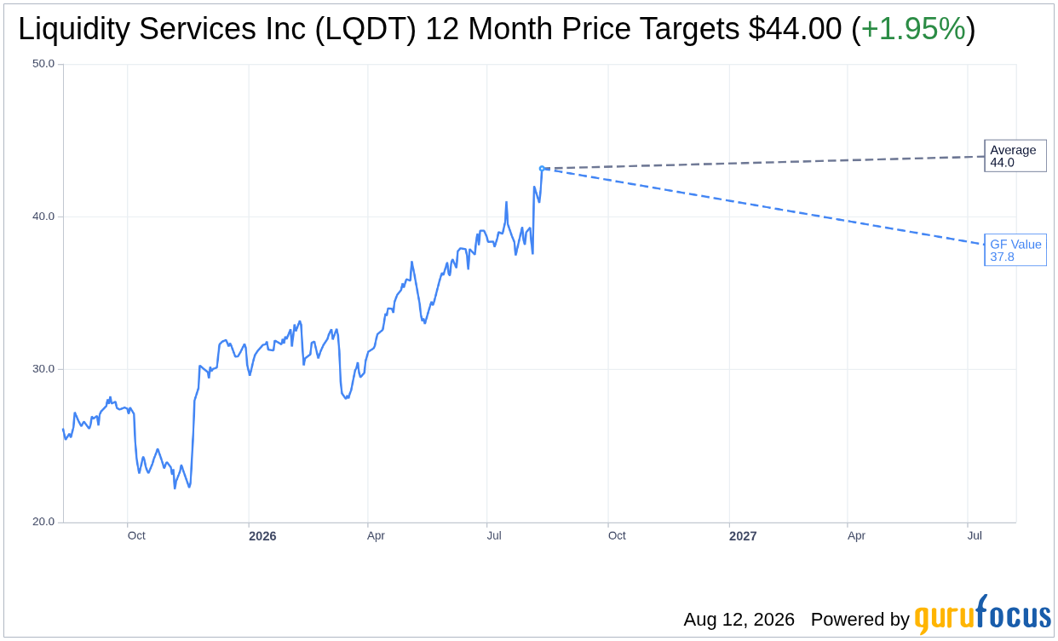Click the first Jul x-axis label

494,535
